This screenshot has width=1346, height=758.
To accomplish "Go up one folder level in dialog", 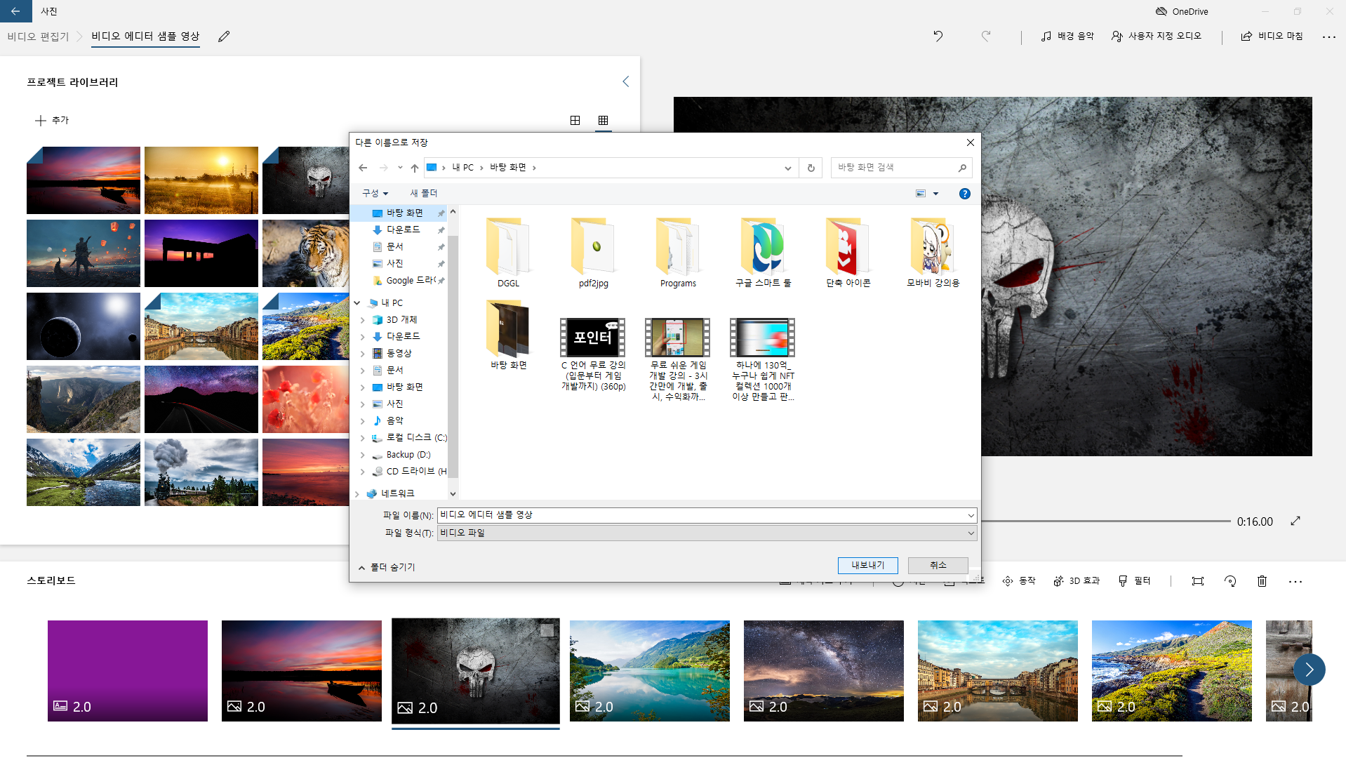I will click(x=415, y=167).
